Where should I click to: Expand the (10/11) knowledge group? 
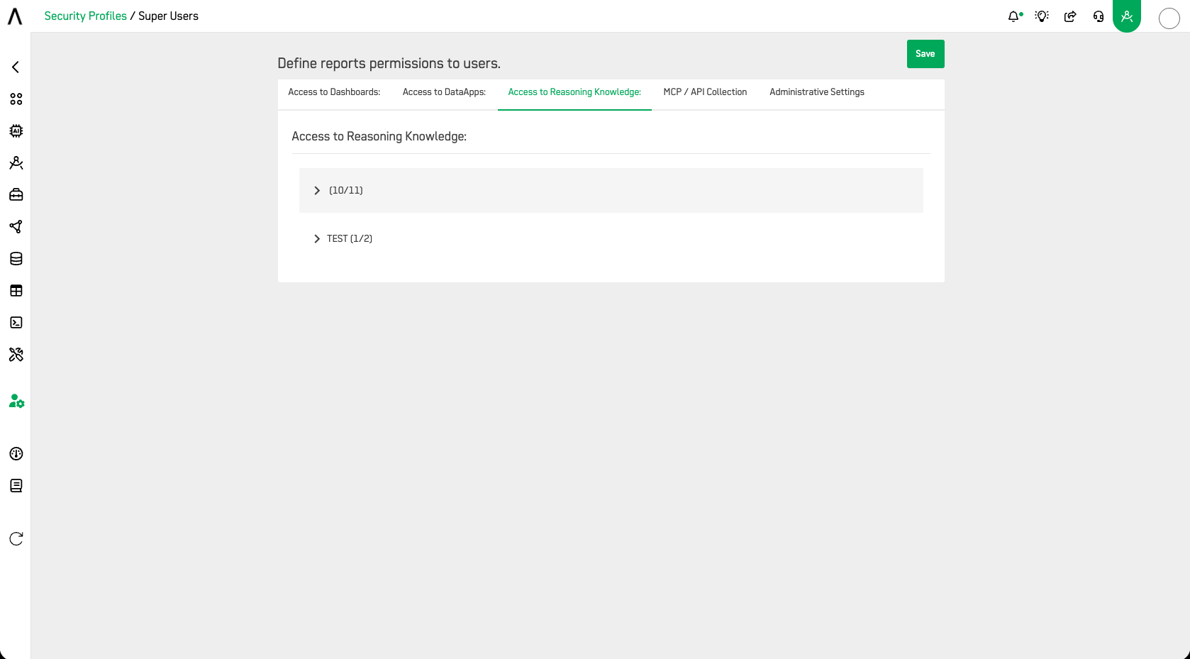click(x=317, y=191)
